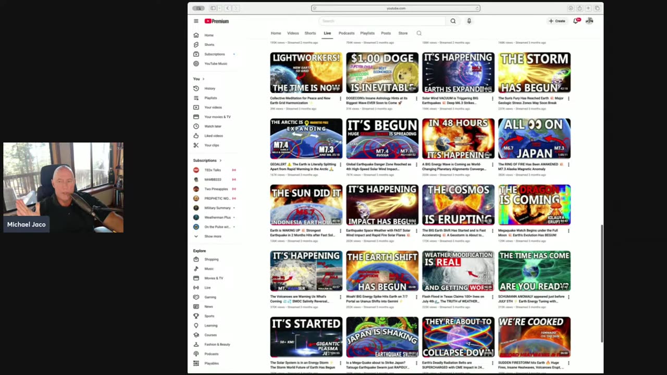Open options menu for DOGECOIN's Insane Astrology video
This screenshot has width=667, height=375.
(416, 98)
